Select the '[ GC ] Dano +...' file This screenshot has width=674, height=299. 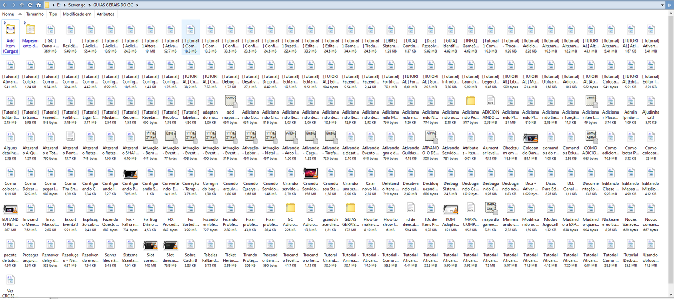[x=51, y=37]
